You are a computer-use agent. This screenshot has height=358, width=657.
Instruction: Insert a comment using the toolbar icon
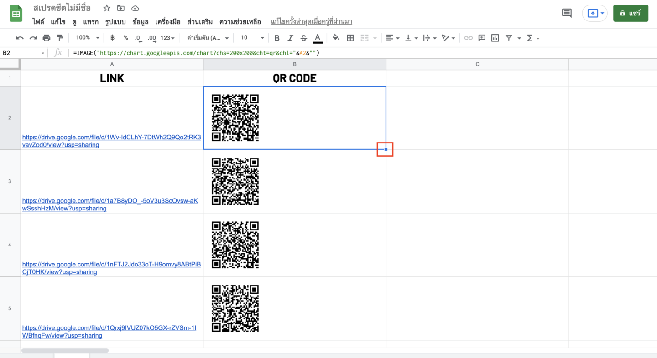[x=481, y=38]
